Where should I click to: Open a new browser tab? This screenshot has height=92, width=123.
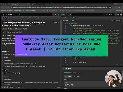(52, 4)
